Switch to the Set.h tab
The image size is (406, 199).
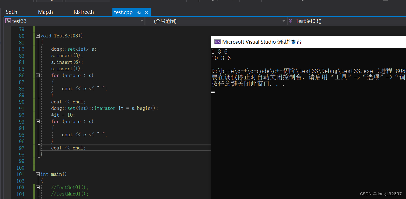[x=12, y=12]
